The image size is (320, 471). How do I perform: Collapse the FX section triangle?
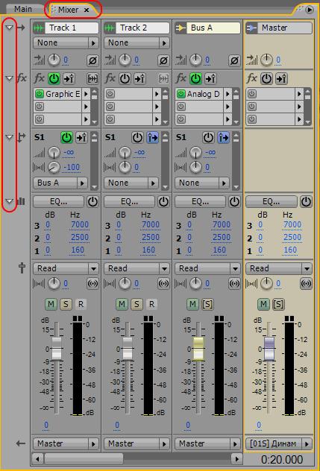point(10,78)
